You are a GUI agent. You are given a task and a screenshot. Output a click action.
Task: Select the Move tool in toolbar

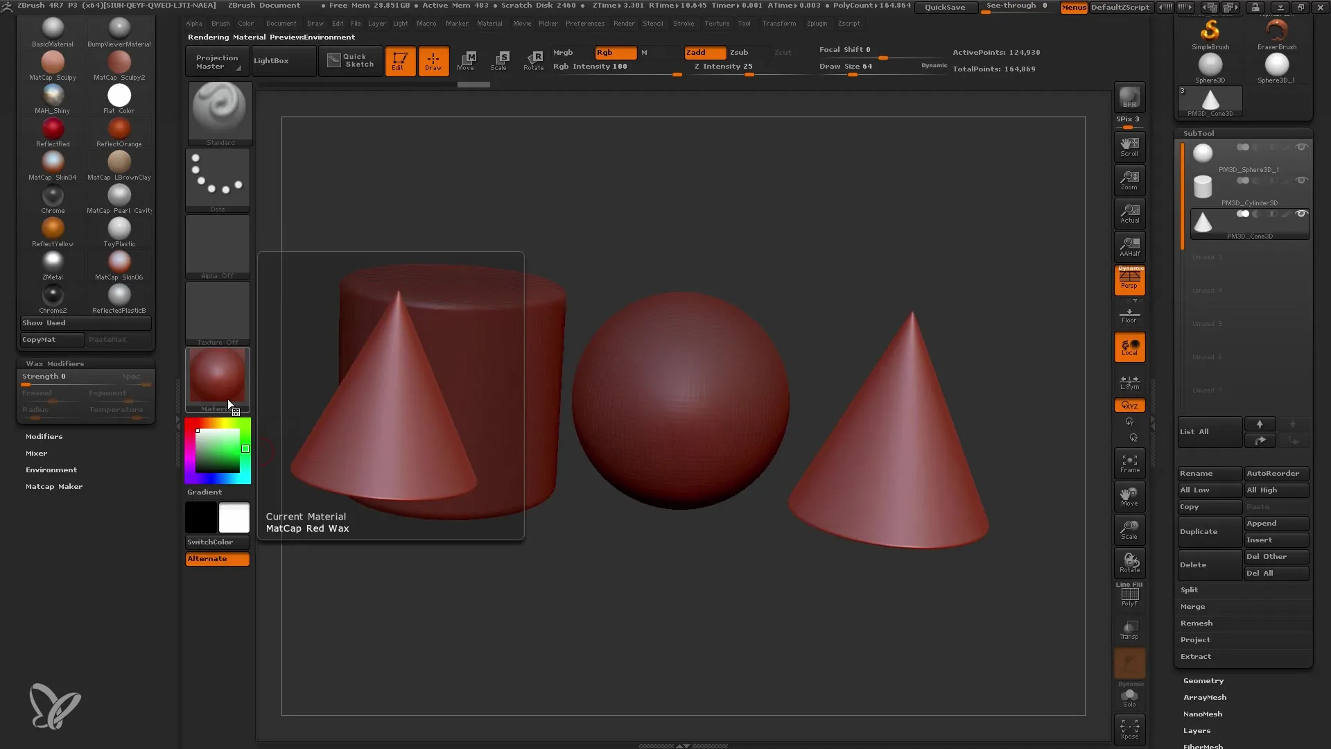pos(465,60)
